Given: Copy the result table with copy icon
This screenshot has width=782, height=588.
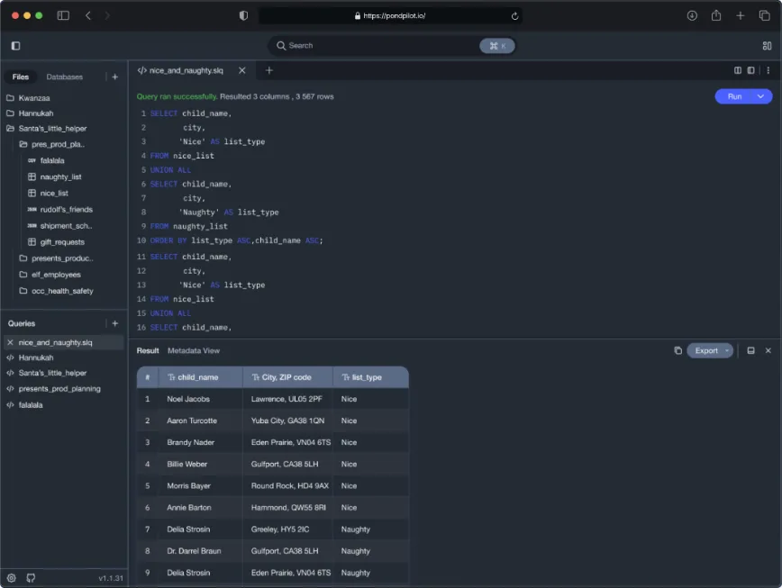Looking at the screenshot, I should tap(677, 351).
